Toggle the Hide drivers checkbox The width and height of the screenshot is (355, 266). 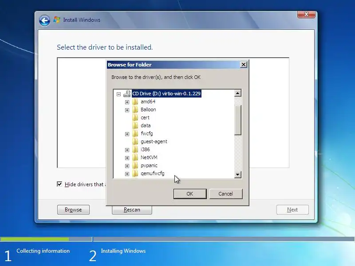pyautogui.click(x=59, y=184)
